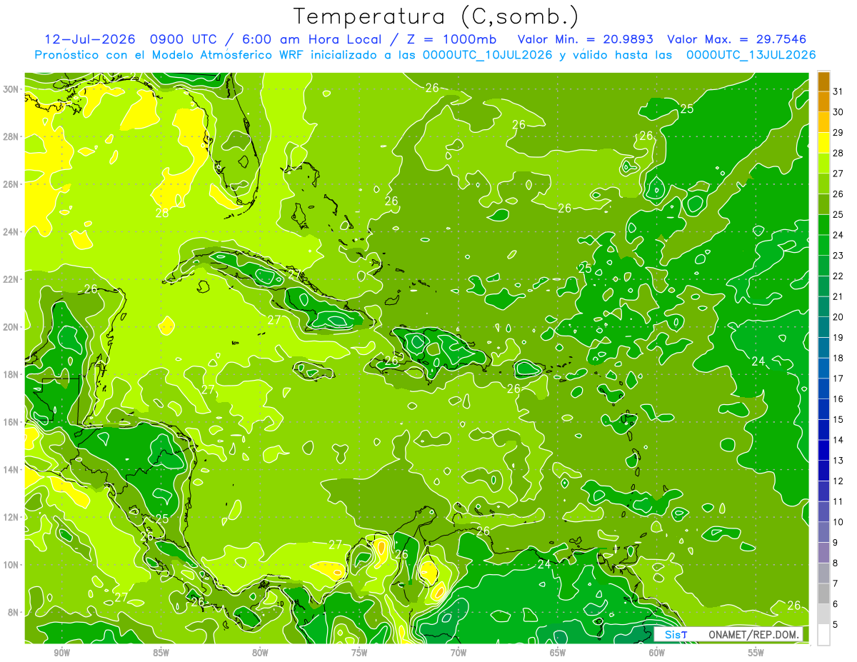Click the "60W" longitude axis label

[x=657, y=652]
